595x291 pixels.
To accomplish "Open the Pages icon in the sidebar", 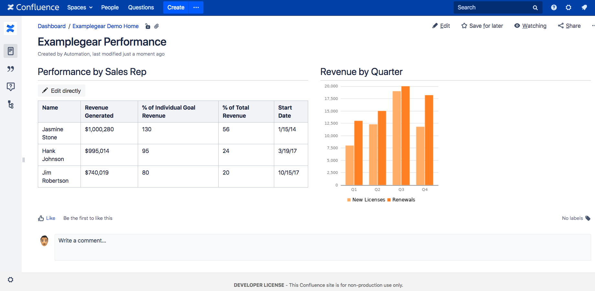I will 10,51.
